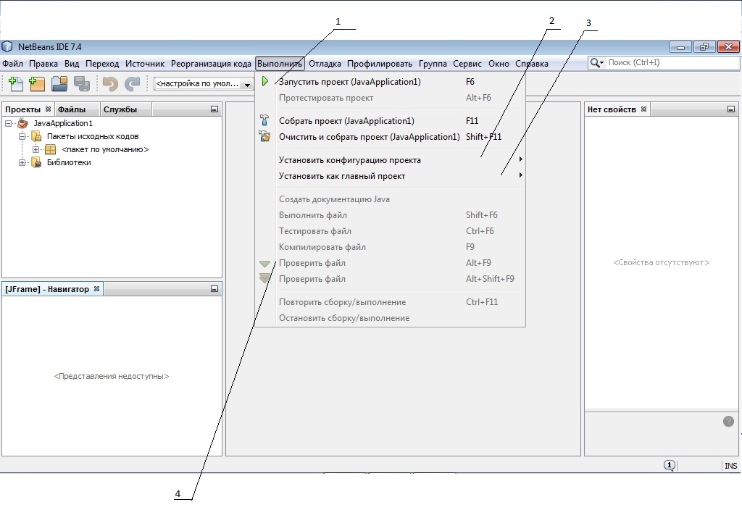The height and width of the screenshot is (518, 742).
Task: Expand the Библиотеки node
Action: pyautogui.click(x=22, y=163)
